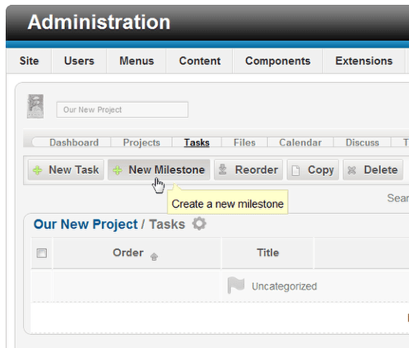Image resolution: width=409 pixels, height=348 pixels.
Task: Click the green plus New Task icon
Action: (x=38, y=170)
